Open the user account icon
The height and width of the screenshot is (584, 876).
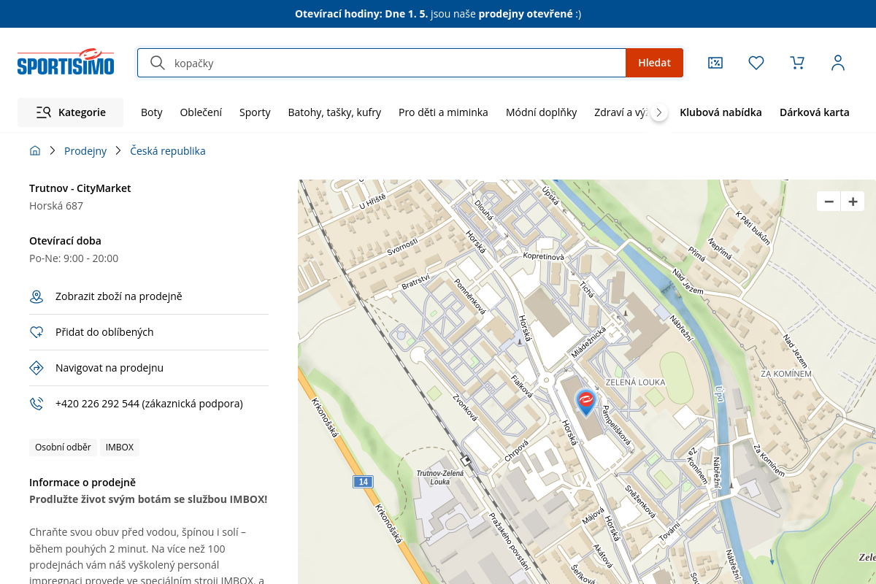pyautogui.click(x=838, y=63)
